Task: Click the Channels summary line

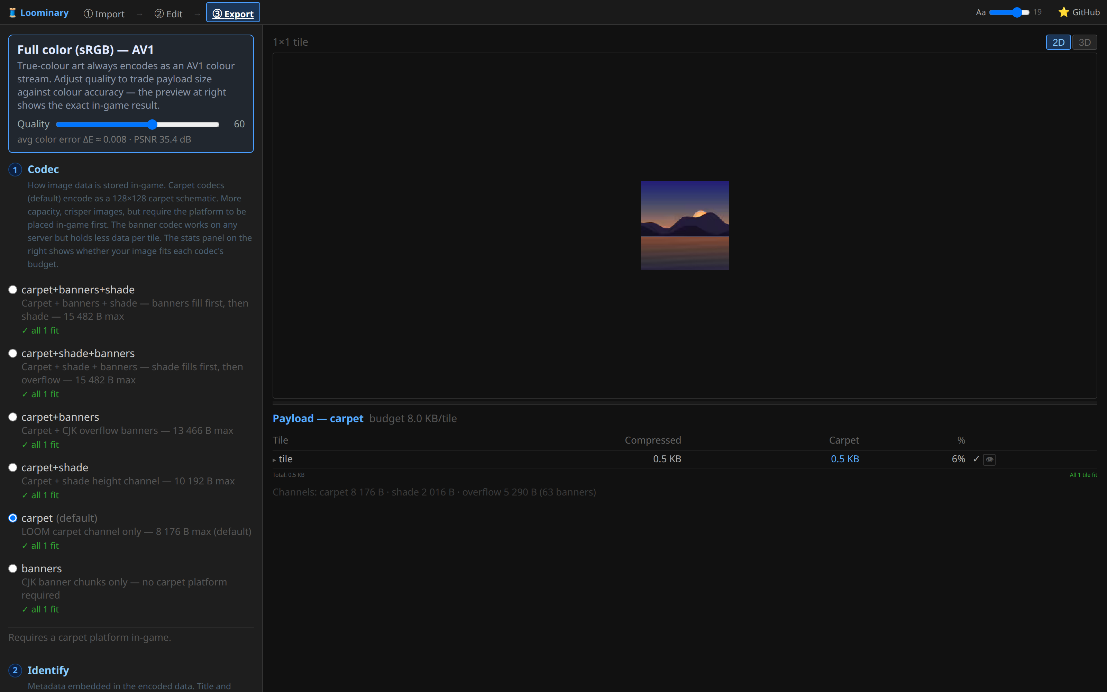Action: click(x=434, y=492)
